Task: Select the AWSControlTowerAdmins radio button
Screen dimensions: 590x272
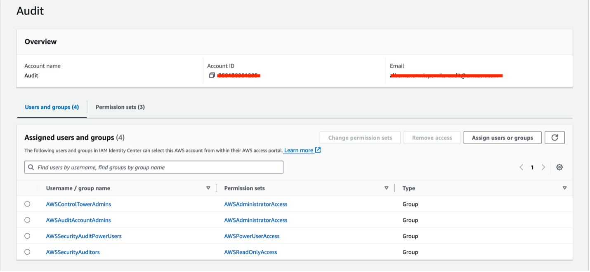Action: pos(27,204)
